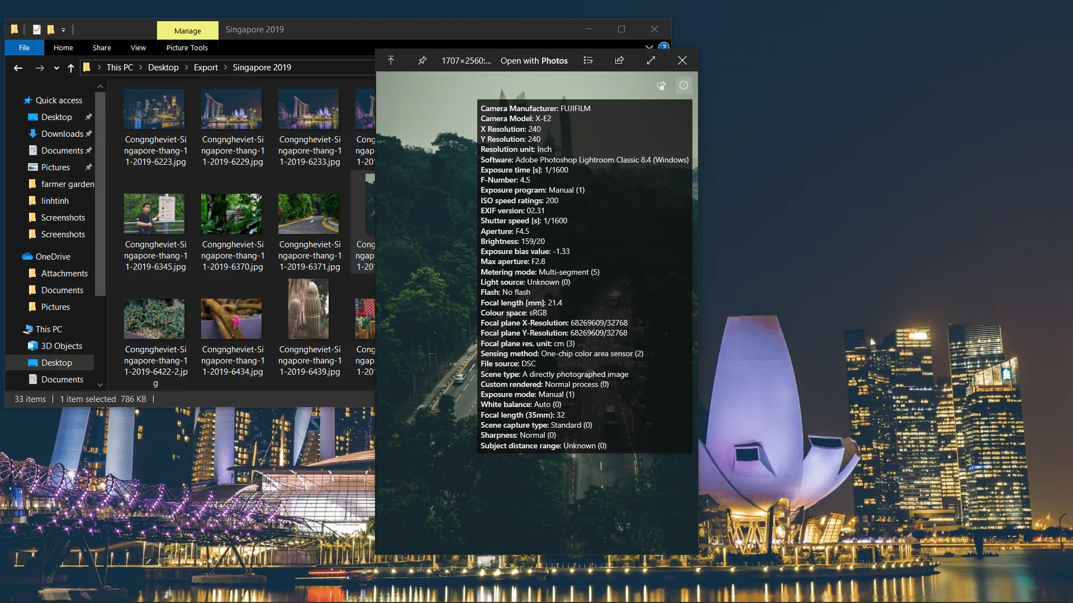Viewport: 1073px width, 603px height.
Task: Open the Share ribbon tab
Action: [102, 47]
